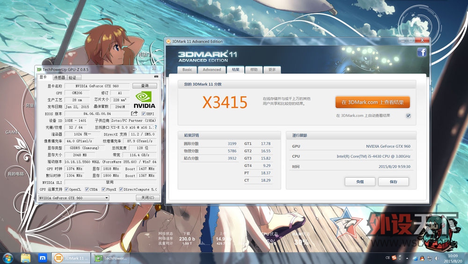This screenshot has width=468, height=264.
Task: Toggle the PhysX checkbox
Action: 103,189
